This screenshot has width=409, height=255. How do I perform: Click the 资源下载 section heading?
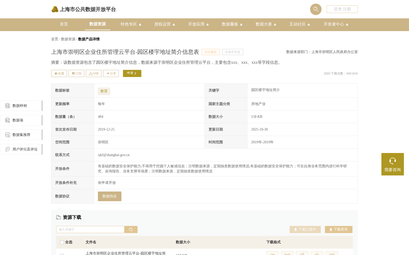[72, 217]
